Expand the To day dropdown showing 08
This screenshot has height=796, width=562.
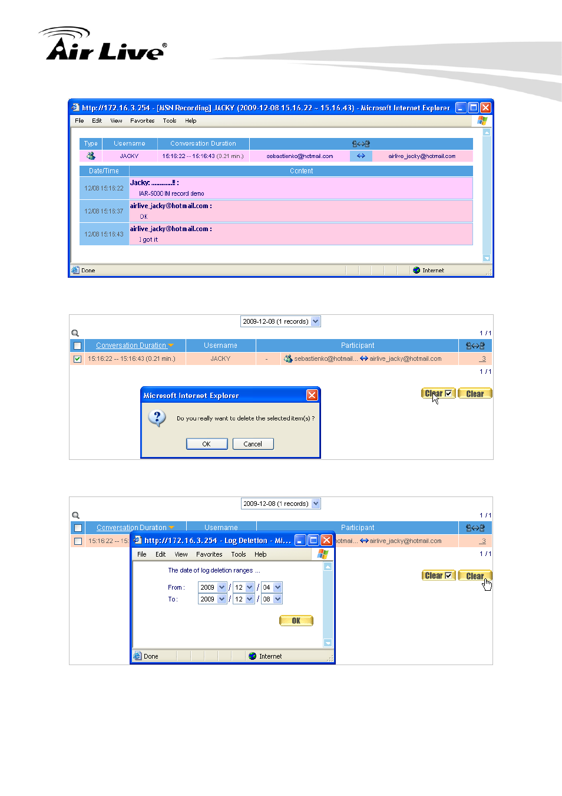coord(277,599)
